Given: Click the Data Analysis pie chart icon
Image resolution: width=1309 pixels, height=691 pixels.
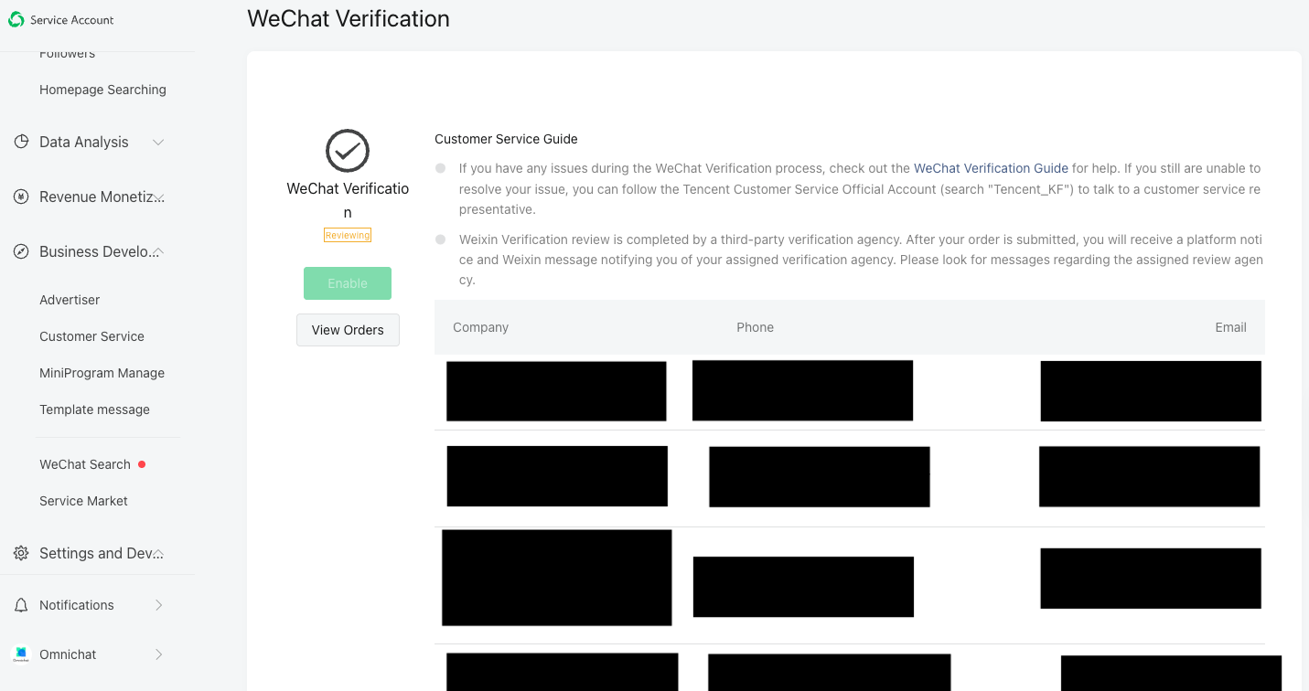Looking at the screenshot, I should 21,142.
